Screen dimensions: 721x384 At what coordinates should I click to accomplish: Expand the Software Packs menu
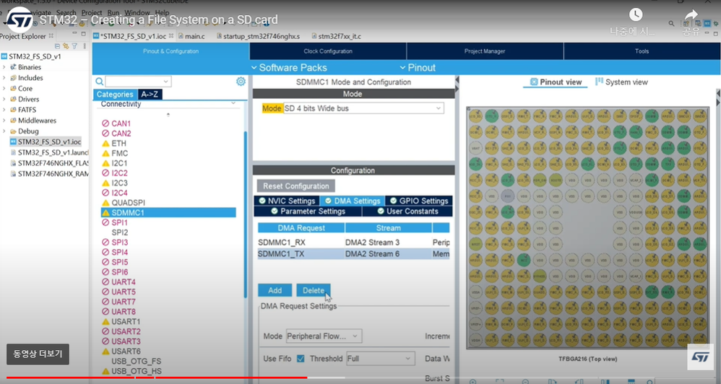coord(289,68)
